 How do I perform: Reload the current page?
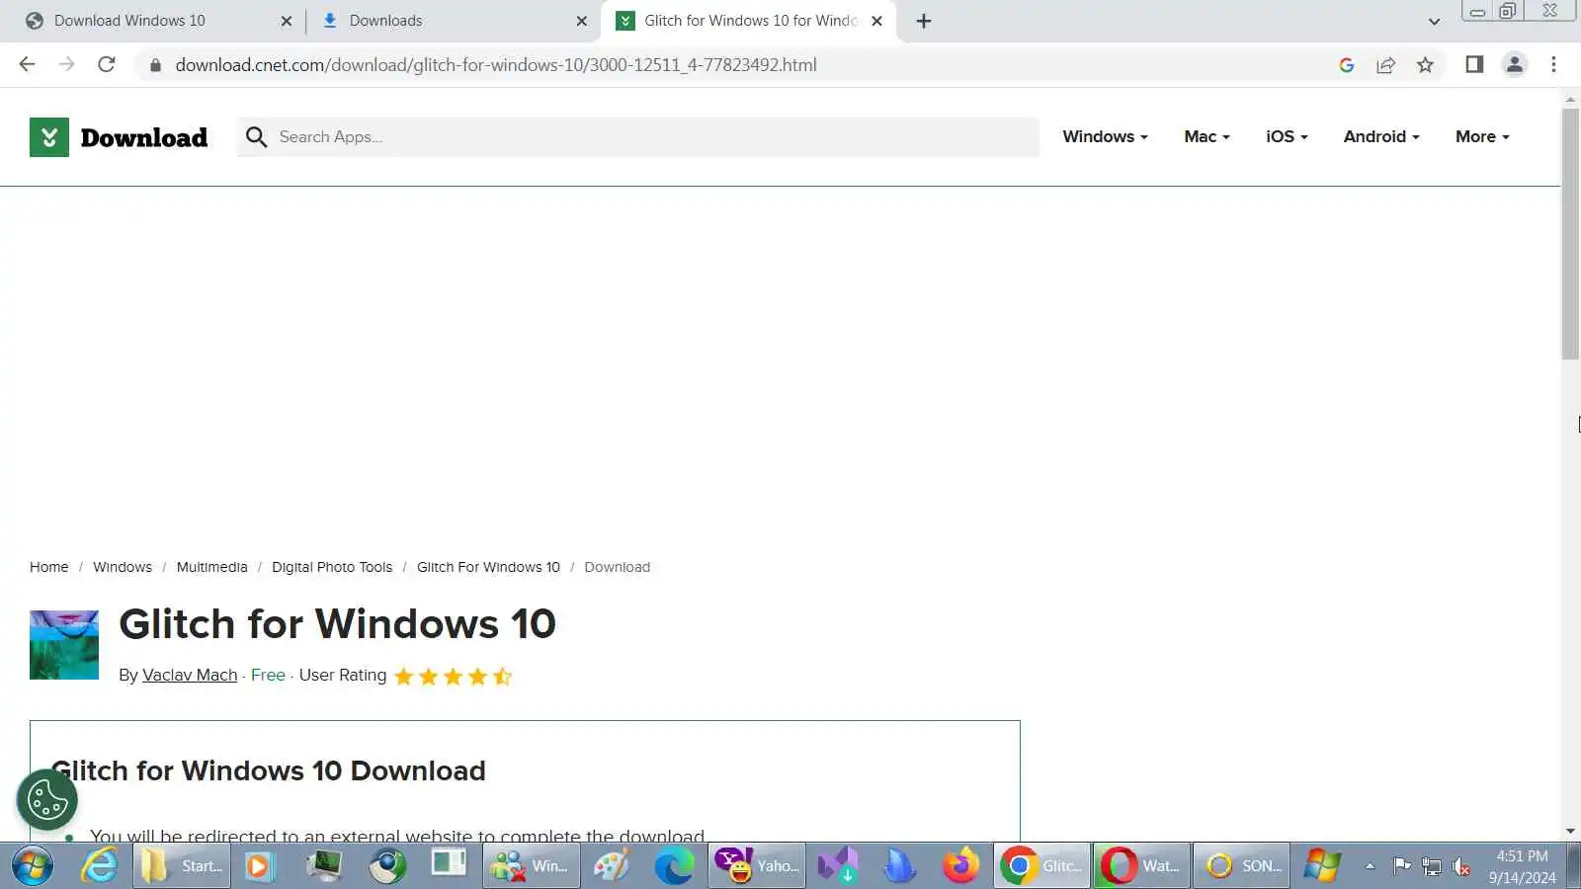[x=106, y=64]
